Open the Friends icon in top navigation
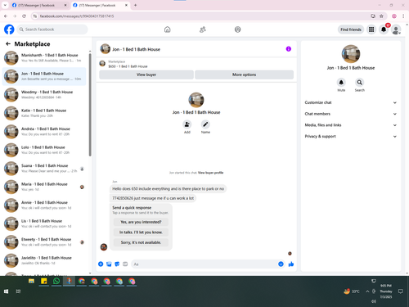The image size is (409, 307). (x=203, y=29)
